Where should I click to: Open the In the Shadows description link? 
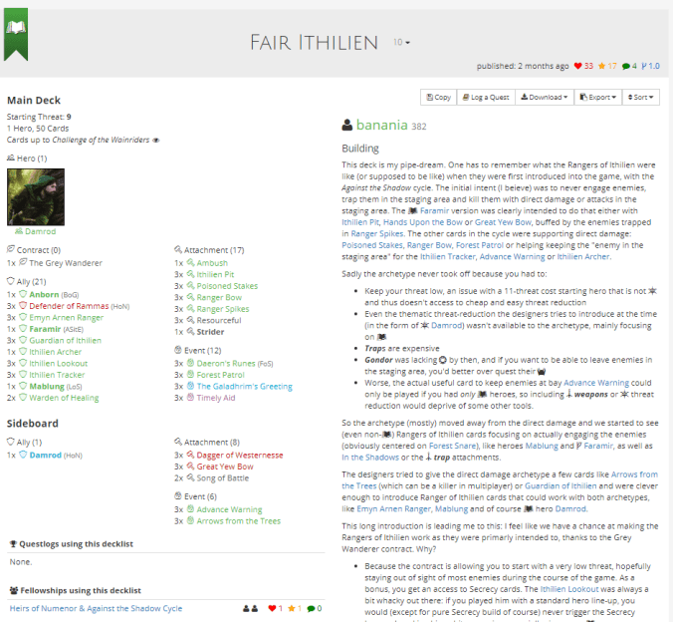(370, 458)
